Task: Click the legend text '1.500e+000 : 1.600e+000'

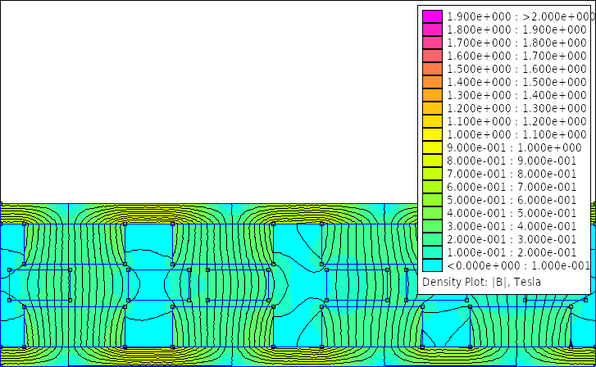Action: click(516, 69)
